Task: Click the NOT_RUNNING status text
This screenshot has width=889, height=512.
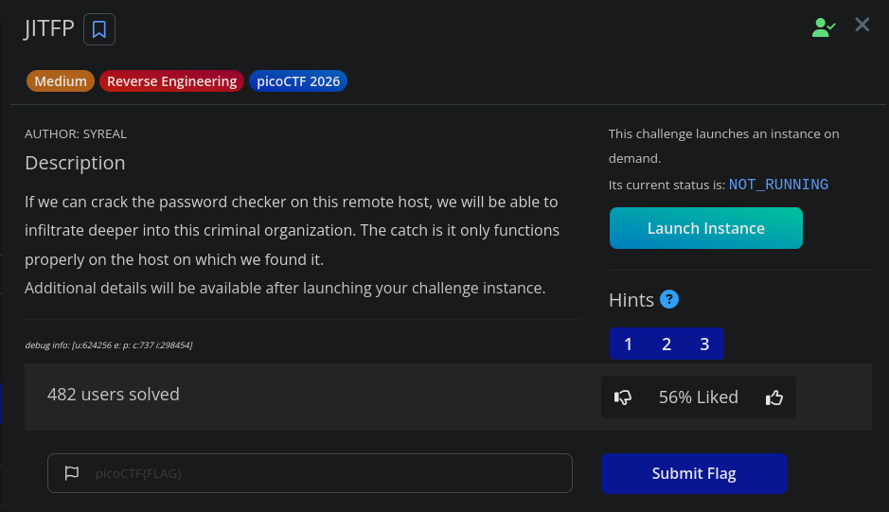Action: click(x=778, y=185)
